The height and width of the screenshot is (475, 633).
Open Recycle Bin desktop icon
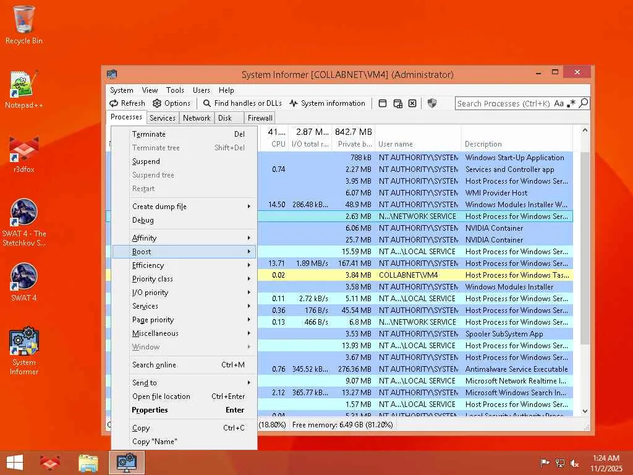click(24, 25)
